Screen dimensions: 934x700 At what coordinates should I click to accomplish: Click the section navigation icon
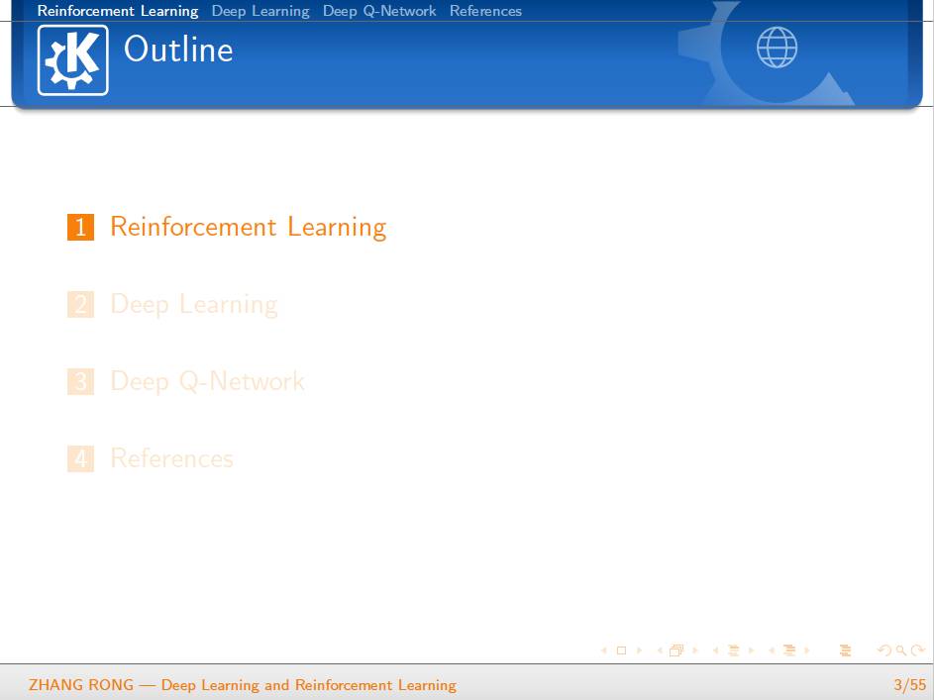(789, 650)
